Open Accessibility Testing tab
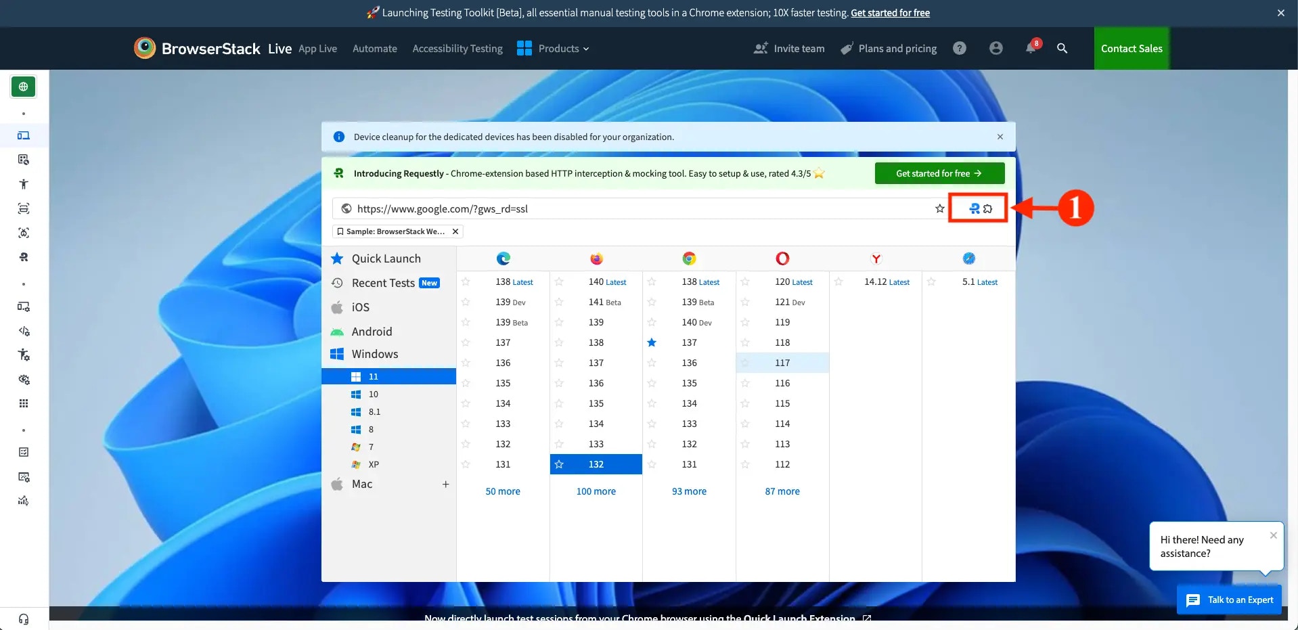1298x630 pixels. click(x=457, y=49)
